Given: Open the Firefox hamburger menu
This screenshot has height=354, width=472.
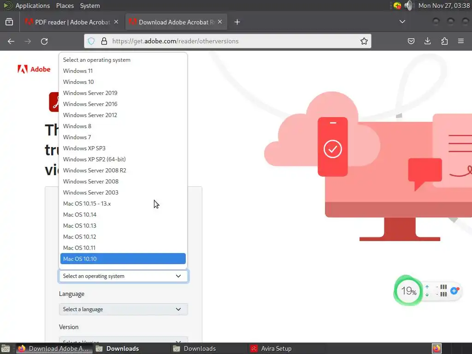Looking at the screenshot, I should click(461, 41).
